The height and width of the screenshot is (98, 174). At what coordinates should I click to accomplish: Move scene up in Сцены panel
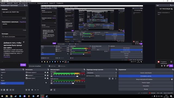pyautogui.click(x=10, y=90)
